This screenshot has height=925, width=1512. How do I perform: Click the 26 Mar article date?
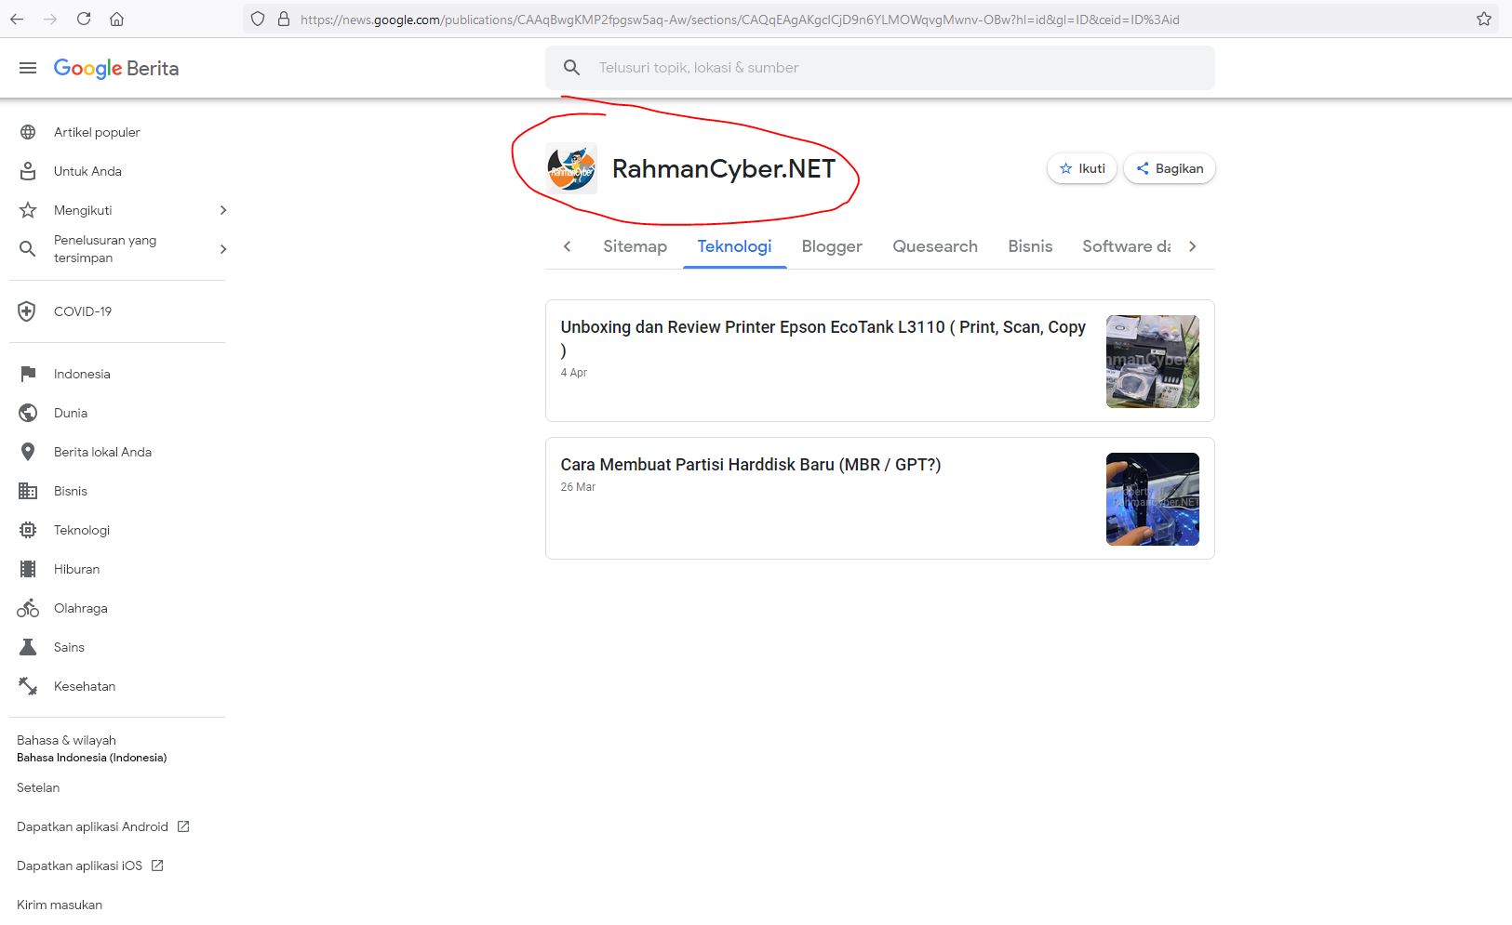[578, 487]
